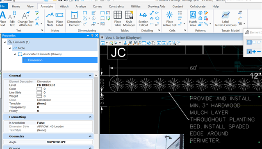Select the Pan View hand icon
262x149 pixels.
(153, 43)
